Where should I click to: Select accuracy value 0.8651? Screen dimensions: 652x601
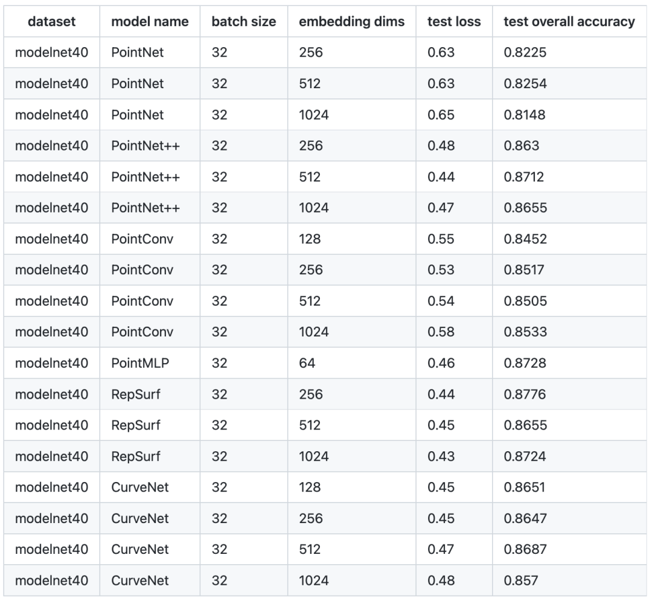(x=525, y=487)
